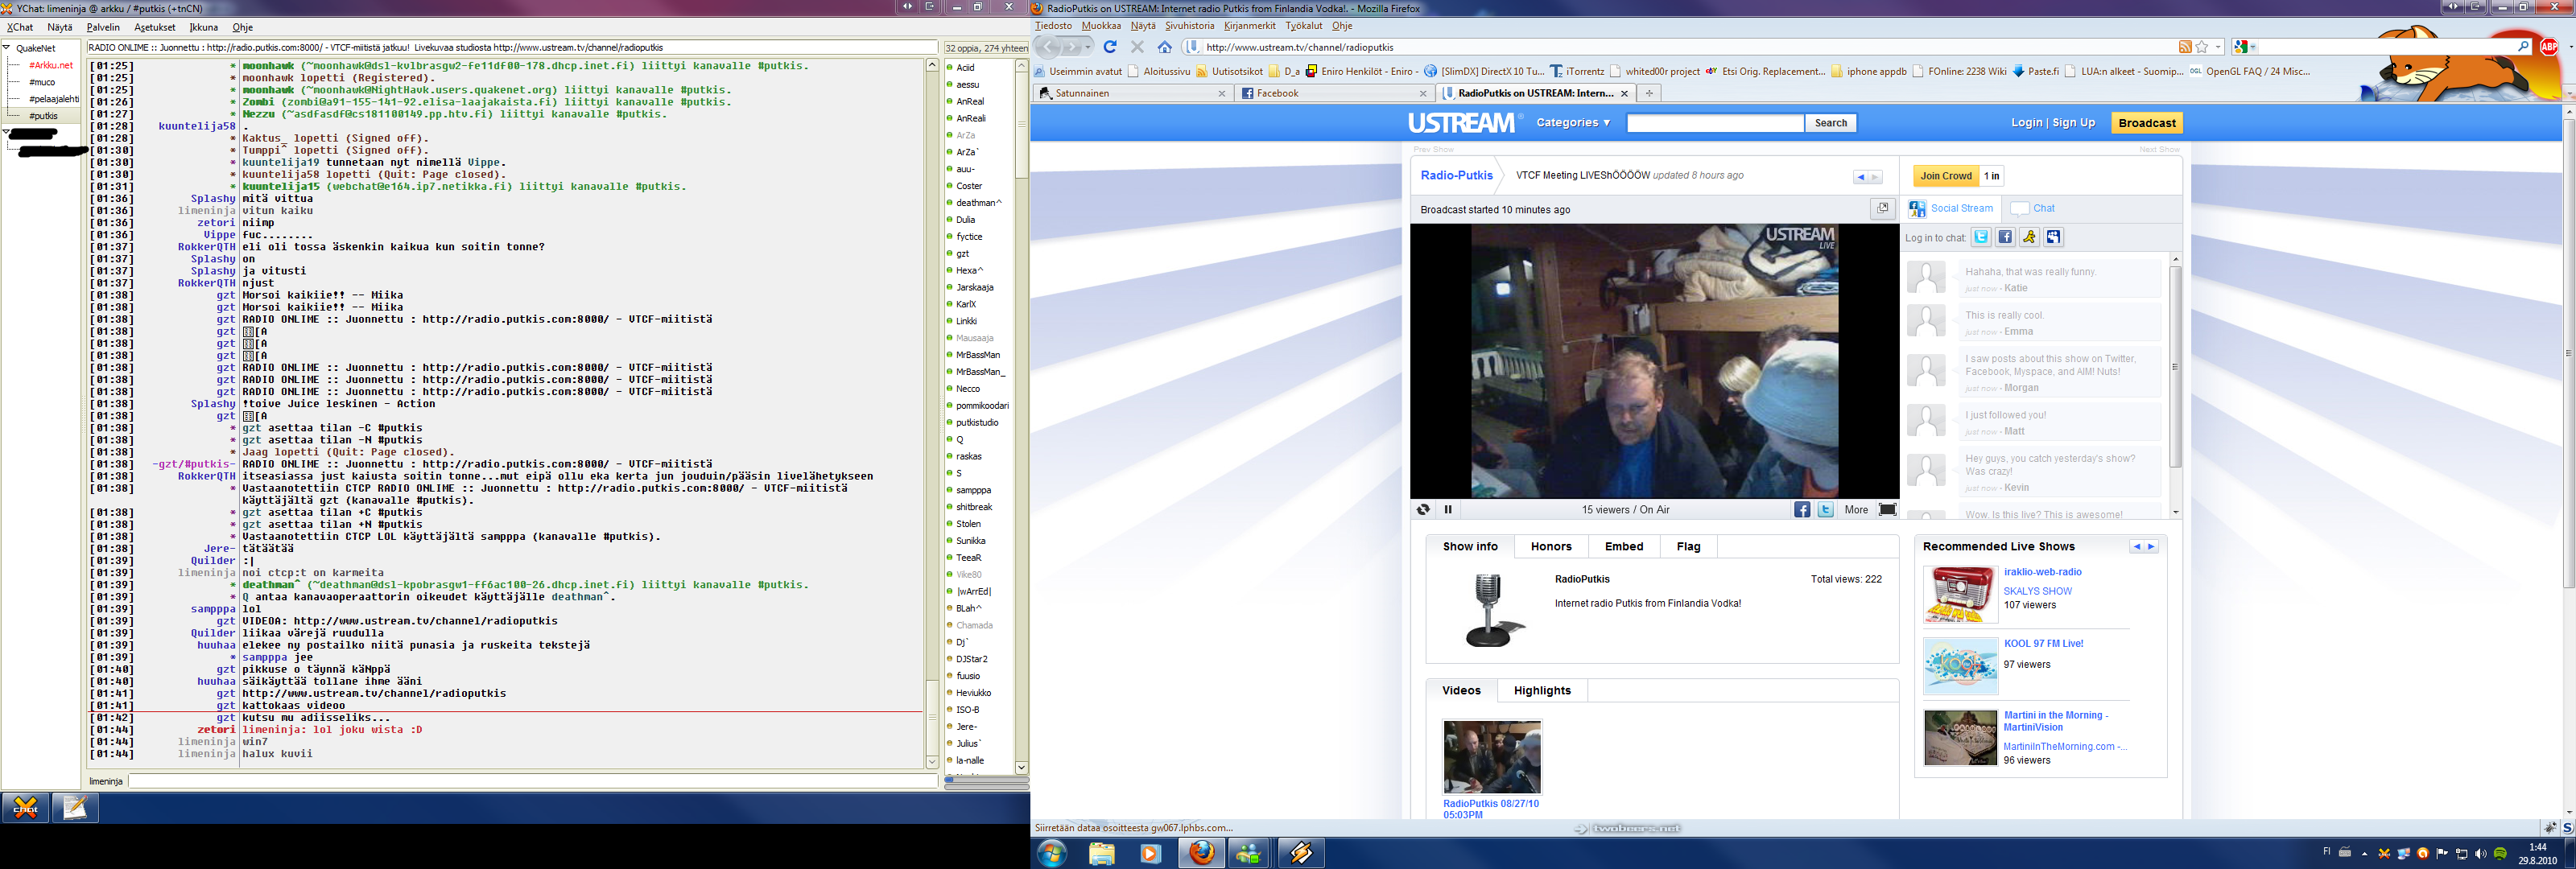Click the Firefox home button

pyautogui.click(x=1165, y=47)
